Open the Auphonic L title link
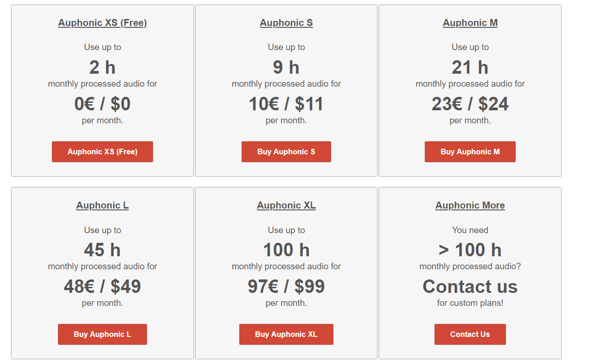Screen dimensions: 601x361 (102, 205)
